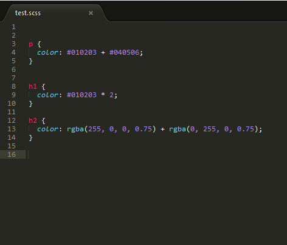The width and height of the screenshot is (287, 245).
Task: Click the plus operator on line 4
Action: (103, 52)
